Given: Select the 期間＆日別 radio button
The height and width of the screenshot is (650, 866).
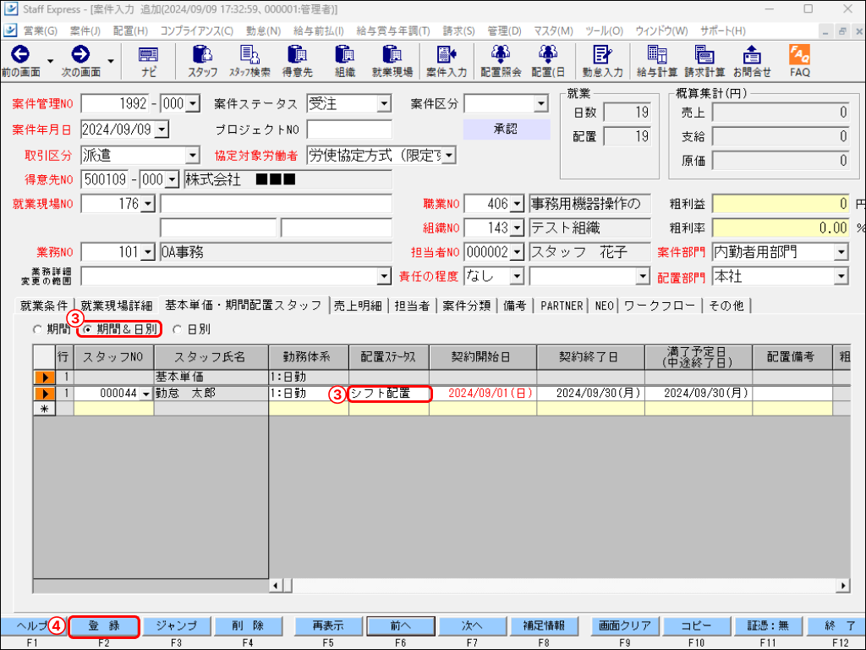Looking at the screenshot, I should point(87,329).
